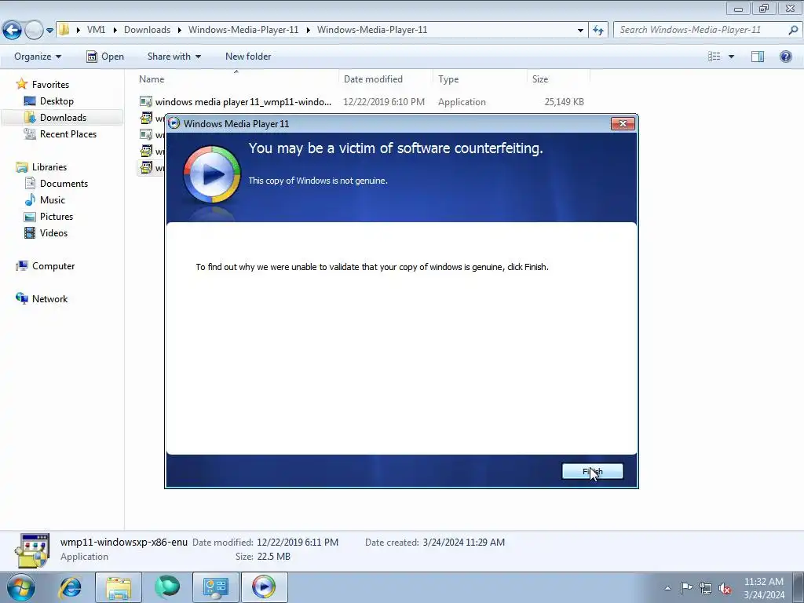
Task: Change view with the view icon
Action: 714,57
